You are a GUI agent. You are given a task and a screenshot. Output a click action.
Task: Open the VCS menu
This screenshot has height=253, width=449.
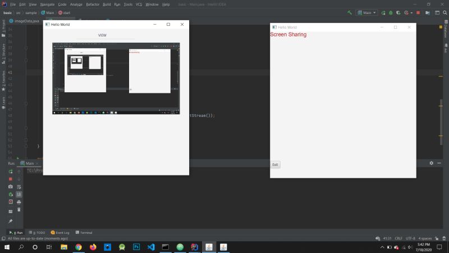point(139,4)
